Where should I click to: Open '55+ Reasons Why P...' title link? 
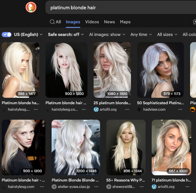pyautogui.click(x=126, y=180)
